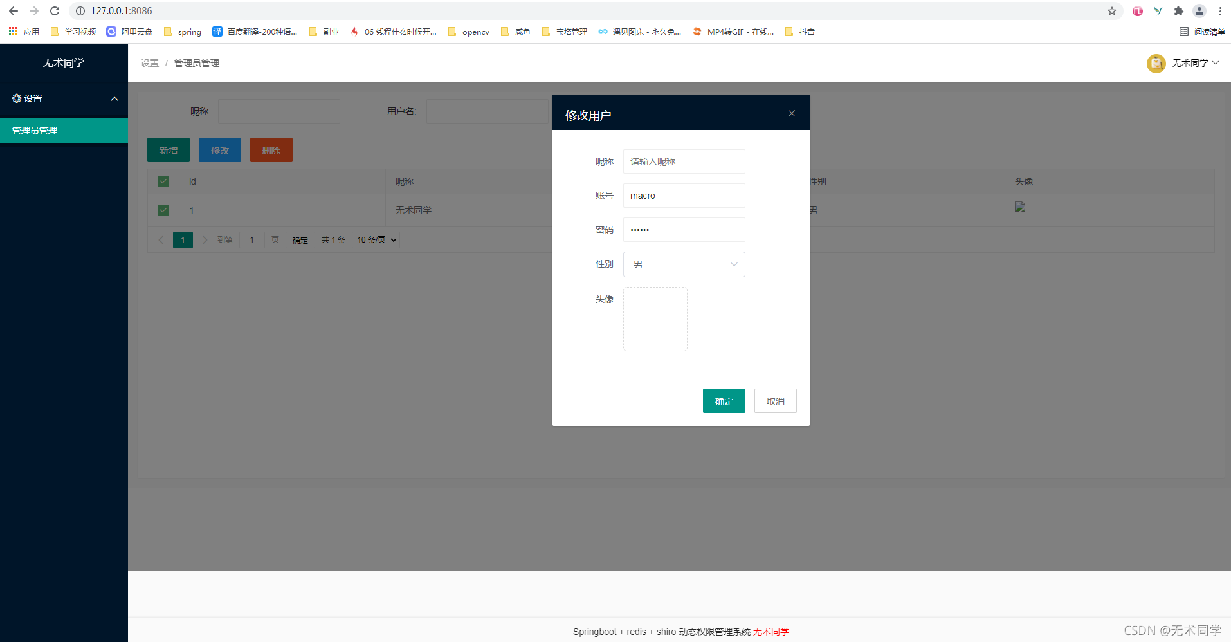
Task: Open the MP4转GIF bookmark
Action: tap(733, 32)
